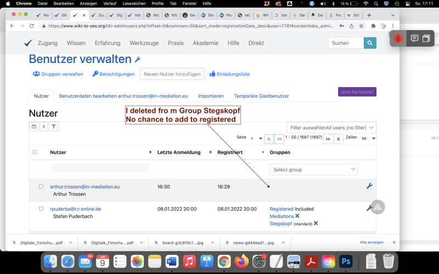Click the filter funnel icon

click(x=54, y=127)
